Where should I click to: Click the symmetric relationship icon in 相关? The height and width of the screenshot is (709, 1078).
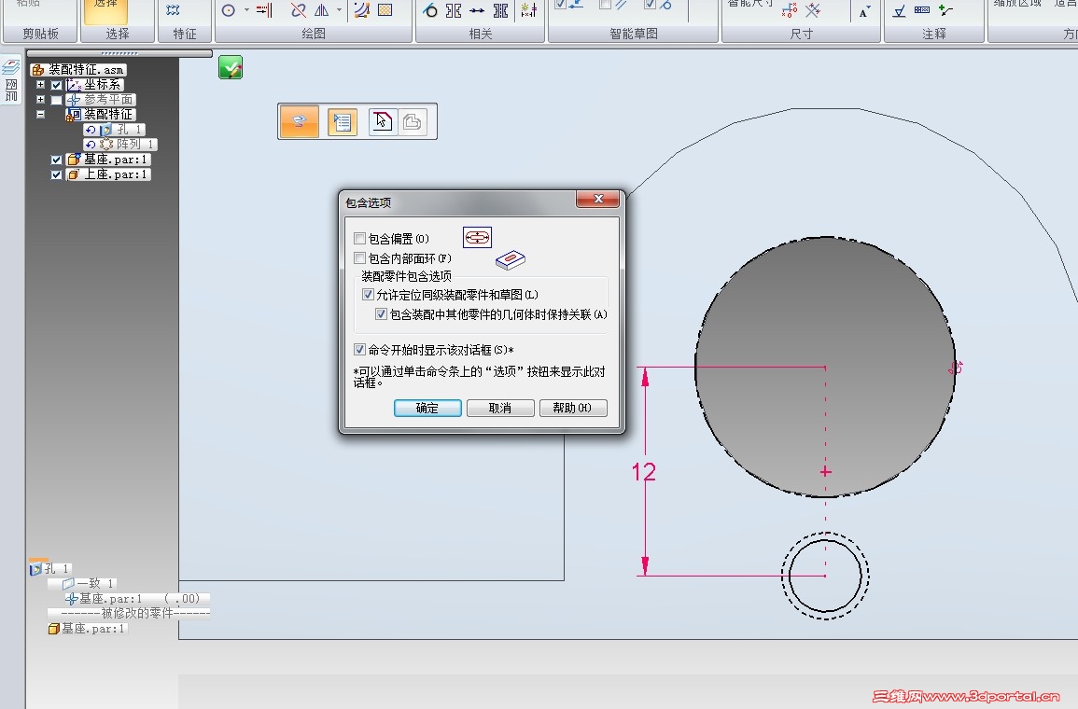[454, 10]
